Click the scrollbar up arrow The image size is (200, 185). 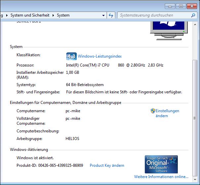(195, 24)
